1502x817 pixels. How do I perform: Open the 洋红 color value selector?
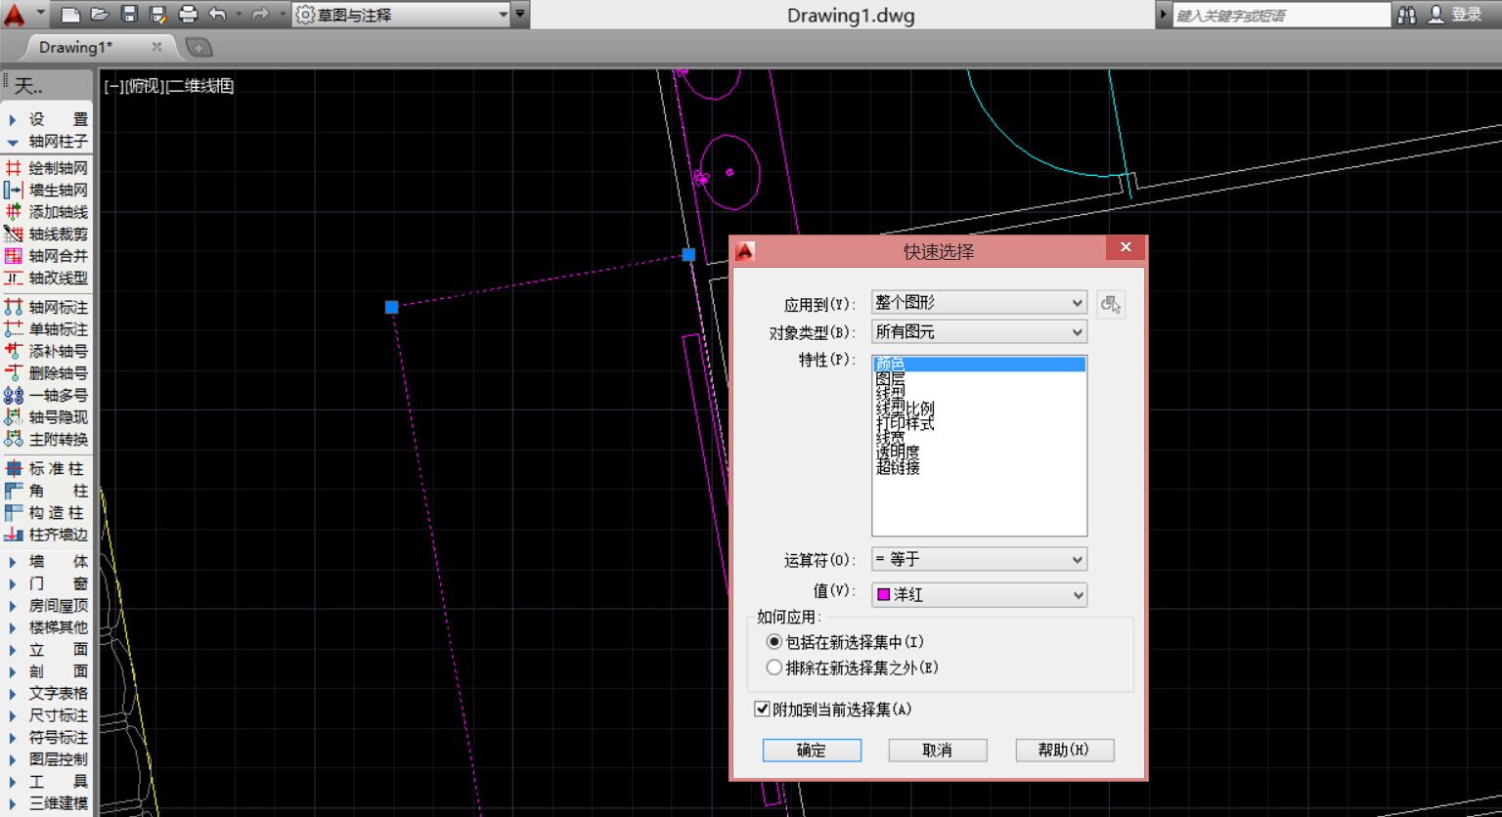coord(979,594)
